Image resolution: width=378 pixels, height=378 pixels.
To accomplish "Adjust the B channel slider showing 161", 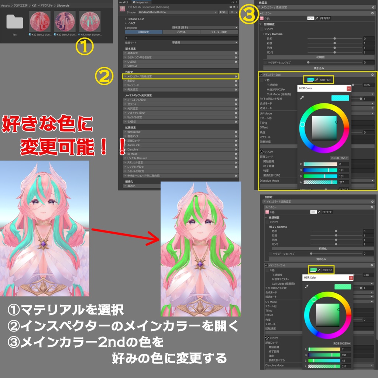I will point(320,176).
